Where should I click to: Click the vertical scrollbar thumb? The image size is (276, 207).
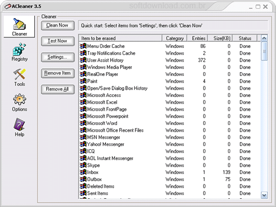click(264, 51)
